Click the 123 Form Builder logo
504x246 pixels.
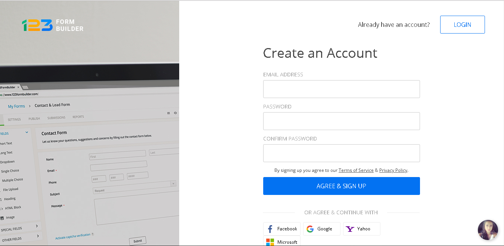[x=52, y=24]
